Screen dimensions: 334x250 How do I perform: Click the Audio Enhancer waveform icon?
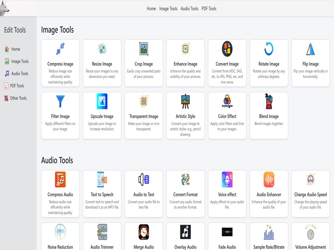pos(269,179)
